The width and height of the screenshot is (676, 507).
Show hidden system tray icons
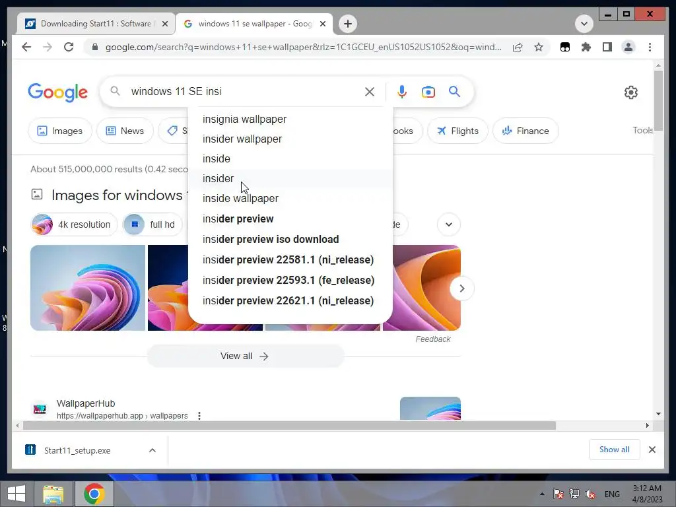(542, 494)
